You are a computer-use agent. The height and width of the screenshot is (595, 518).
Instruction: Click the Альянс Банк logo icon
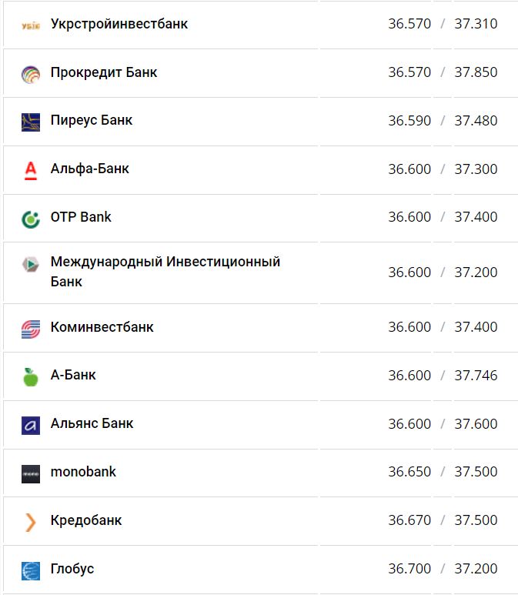[x=31, y=425]
